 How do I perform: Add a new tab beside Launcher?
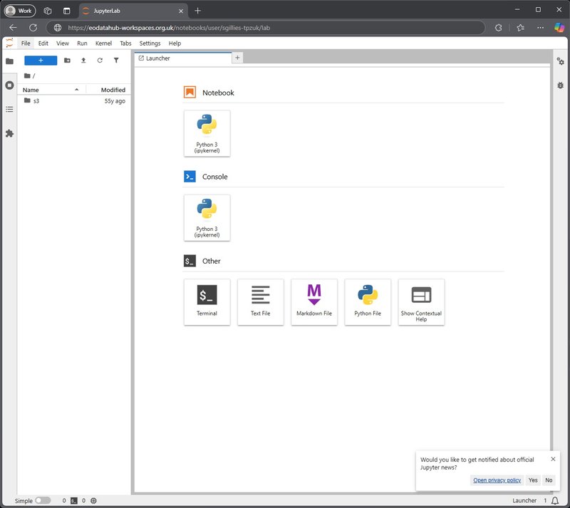pos(237,58)
